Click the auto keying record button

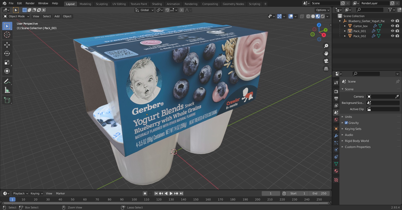(x=145, y=193)
